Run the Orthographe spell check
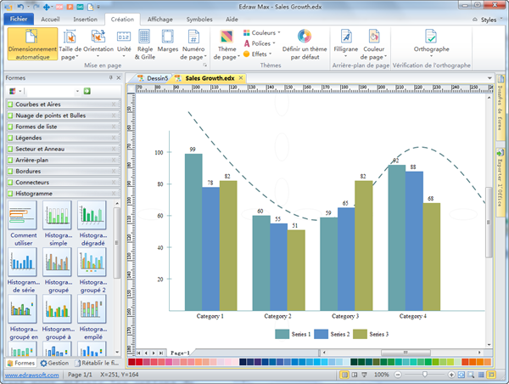509x384 pixels. pos(431,39)
